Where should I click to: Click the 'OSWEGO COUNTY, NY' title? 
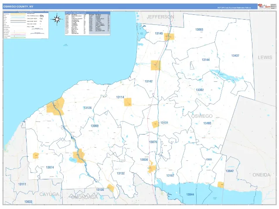[x=18, y=7]
